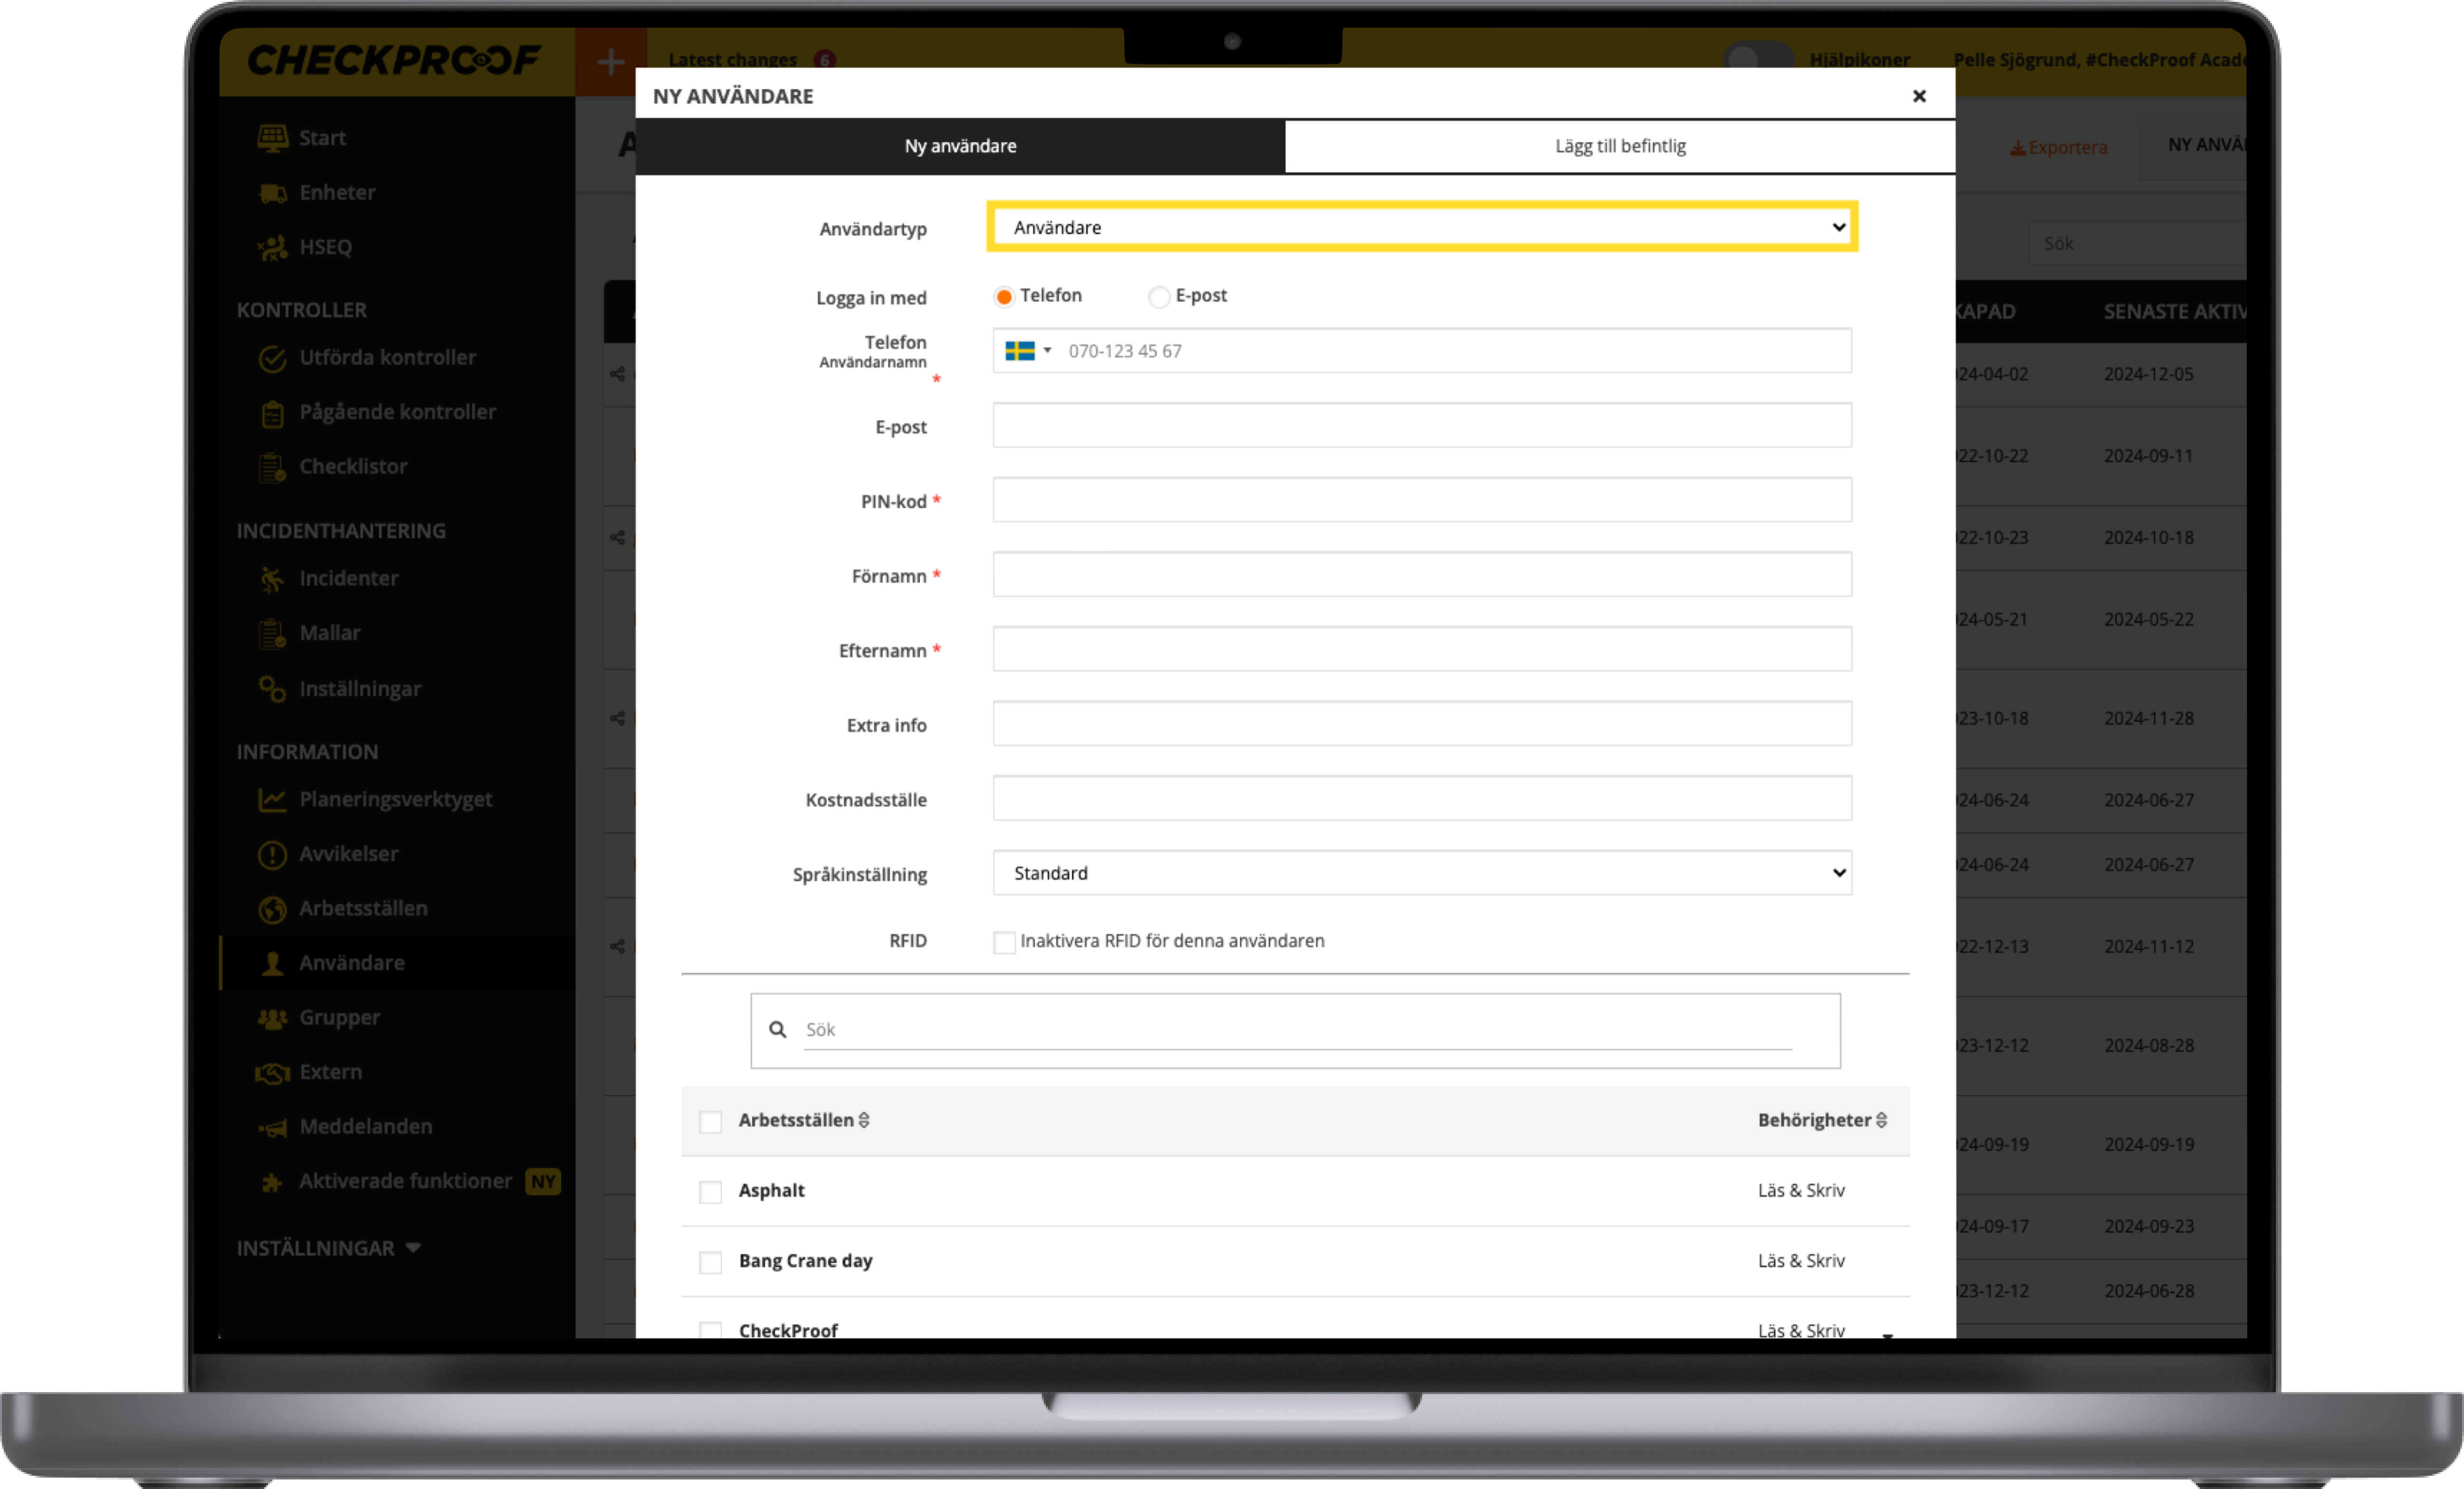This screenshot has width=2464, height=1489.
Task: Check Inaktivera RFID för denna användaren
Action: click(x=1004, y=941)
